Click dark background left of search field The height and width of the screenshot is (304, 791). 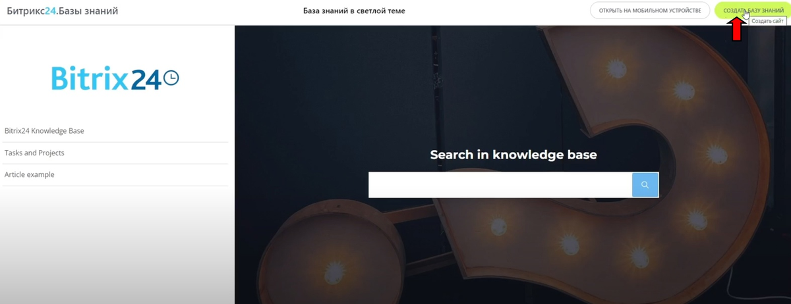pyautogui.click(x=301, y=185)
